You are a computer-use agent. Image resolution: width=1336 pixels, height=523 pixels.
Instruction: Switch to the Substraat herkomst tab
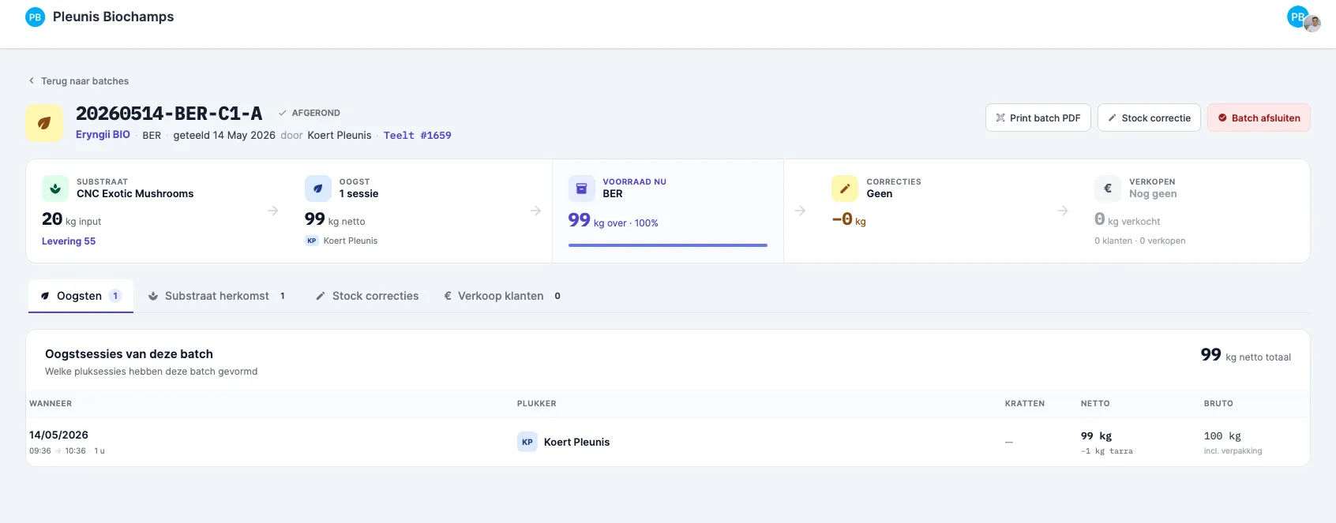(217, 296)
